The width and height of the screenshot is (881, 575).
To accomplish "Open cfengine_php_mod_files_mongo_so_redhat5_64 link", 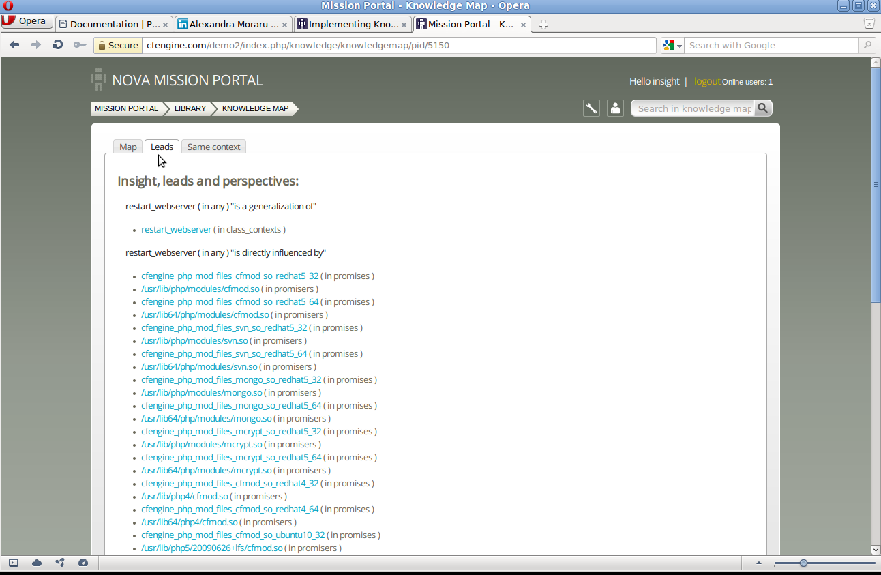I will 231,405.
